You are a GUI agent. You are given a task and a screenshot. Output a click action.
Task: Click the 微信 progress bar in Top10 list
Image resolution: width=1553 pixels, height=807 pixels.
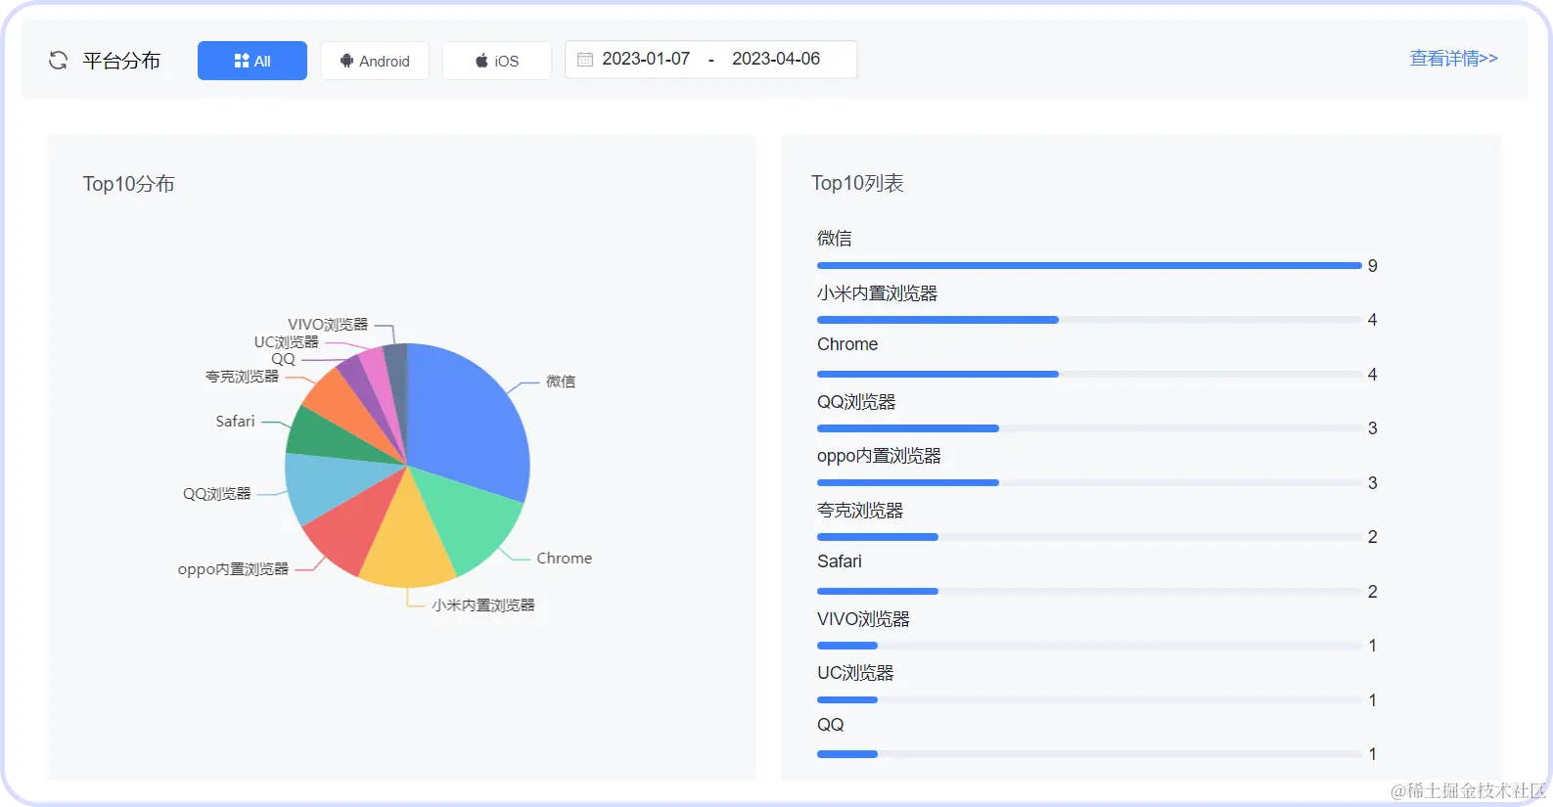coord(1089,265)
